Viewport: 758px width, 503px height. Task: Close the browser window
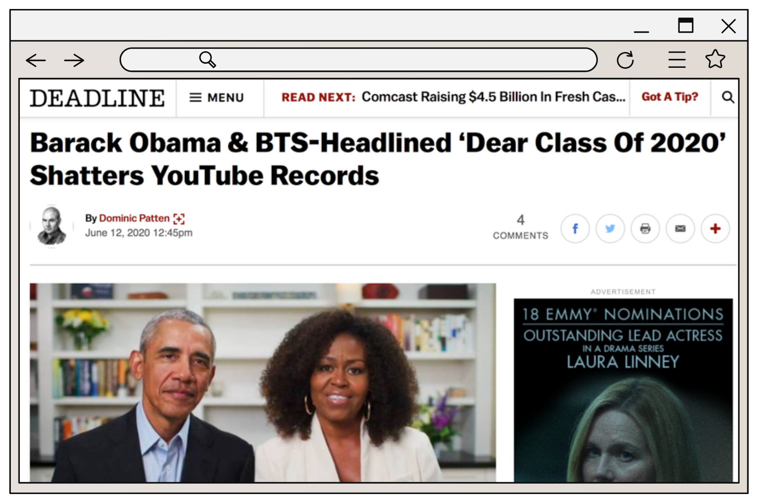(728, 26)
